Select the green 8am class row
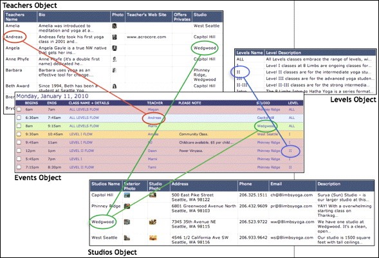Viewport: 379px width, 258px height. coord(160,126)
